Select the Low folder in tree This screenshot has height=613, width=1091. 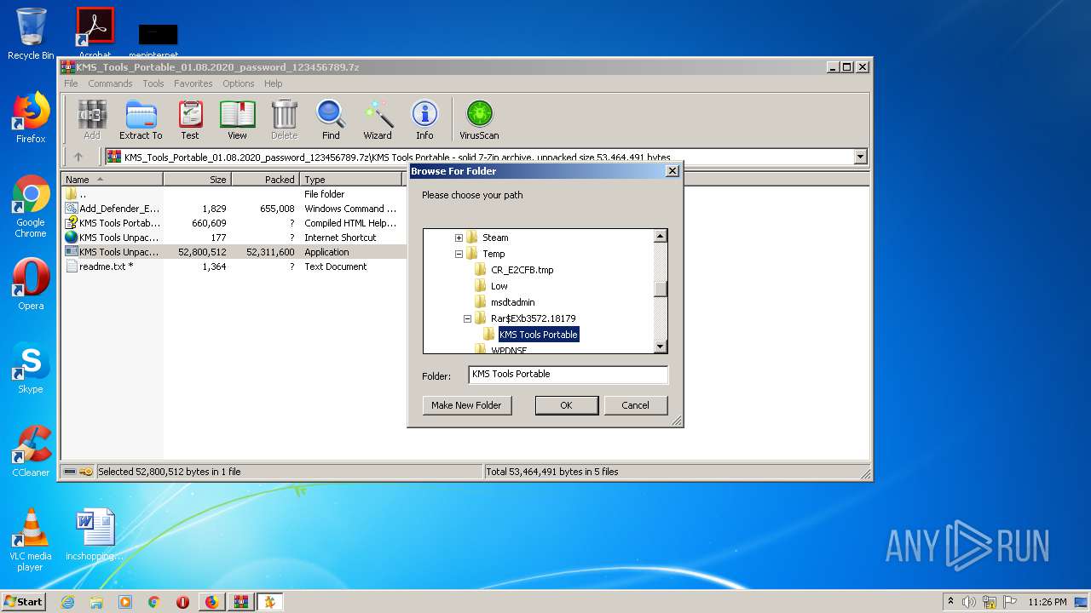[x=499, y=286]
